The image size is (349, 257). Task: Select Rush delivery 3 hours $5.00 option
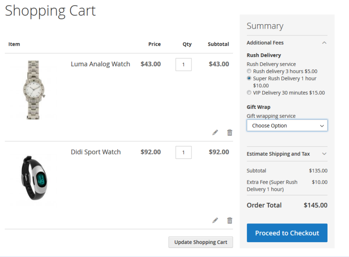(249, 71)
